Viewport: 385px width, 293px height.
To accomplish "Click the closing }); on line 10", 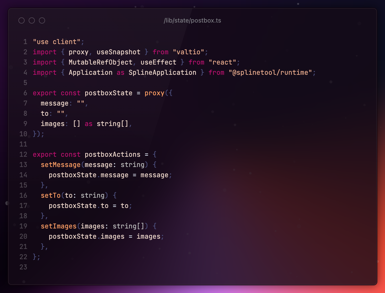I will click(39, 134).
